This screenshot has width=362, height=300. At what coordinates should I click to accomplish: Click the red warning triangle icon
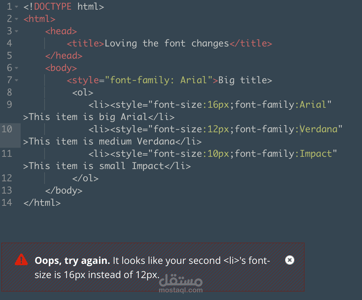[x=21, y=260]
